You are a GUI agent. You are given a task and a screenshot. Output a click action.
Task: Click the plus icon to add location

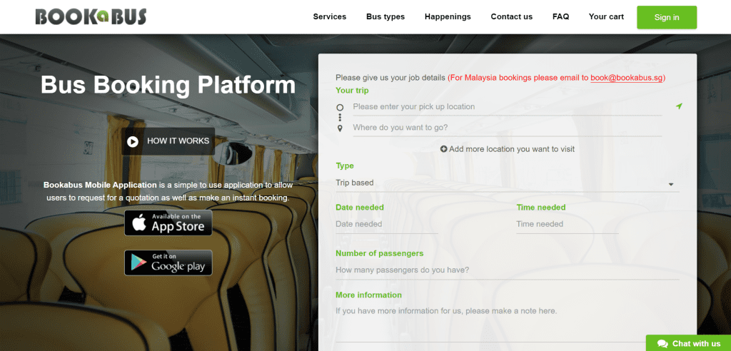pyautogui.click(x=444, y=148)
